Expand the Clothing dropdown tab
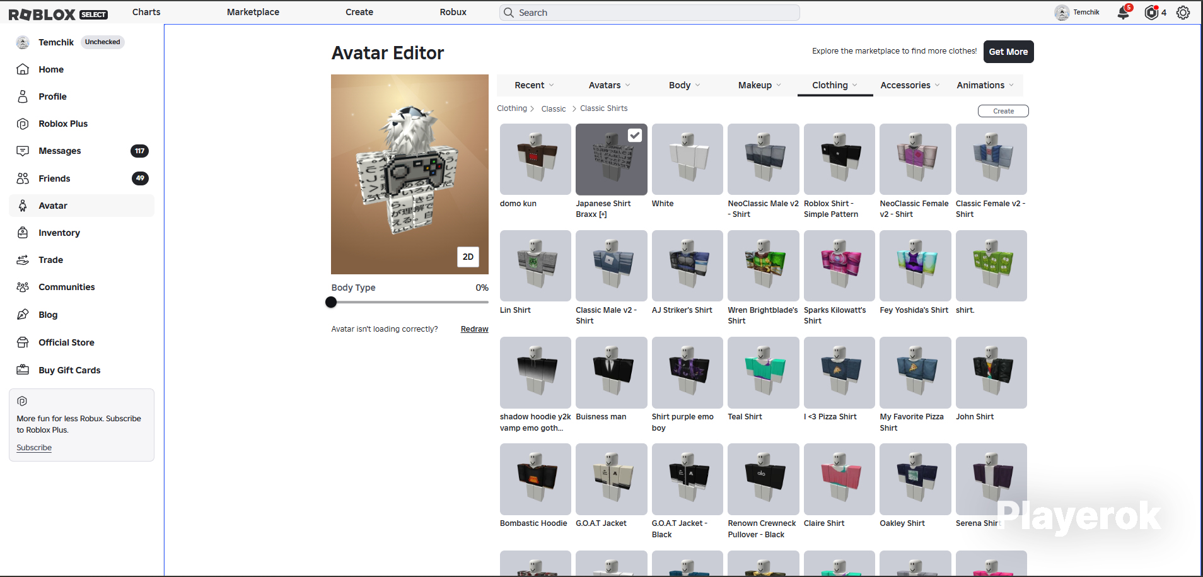Image resolution: width=1203 pixels, height=577 pixels. [x=835, y=85]
